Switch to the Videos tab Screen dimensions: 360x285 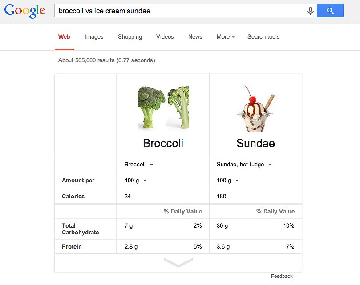[x=165, y=37]
